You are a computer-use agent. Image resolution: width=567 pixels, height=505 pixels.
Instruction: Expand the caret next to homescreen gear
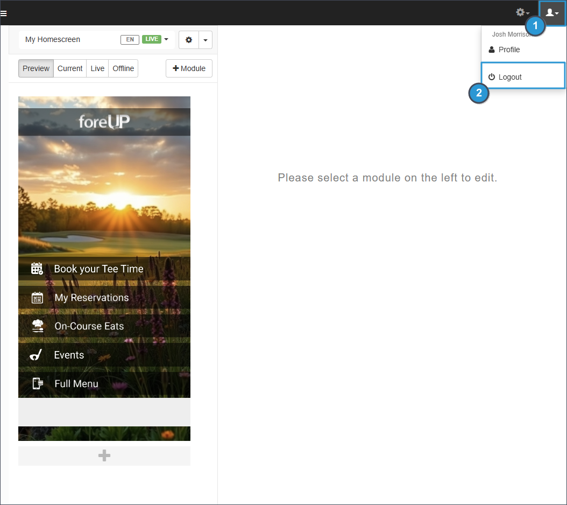point(205,40)
